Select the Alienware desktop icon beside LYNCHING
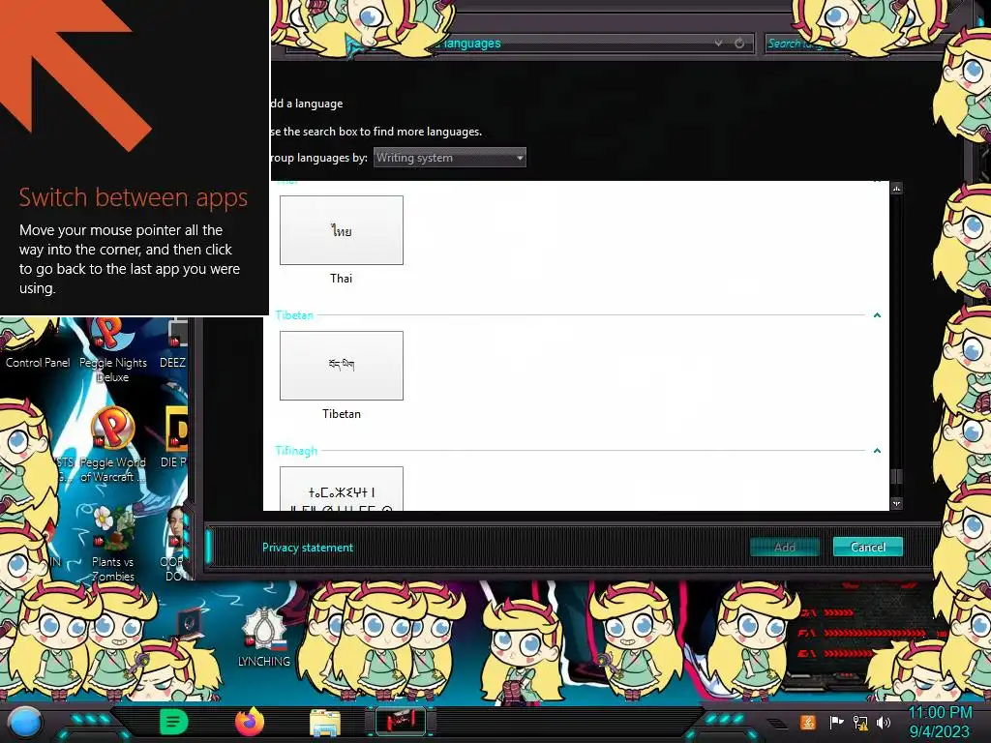The width and height of the screenshot is (991, 743). [189, 624]
